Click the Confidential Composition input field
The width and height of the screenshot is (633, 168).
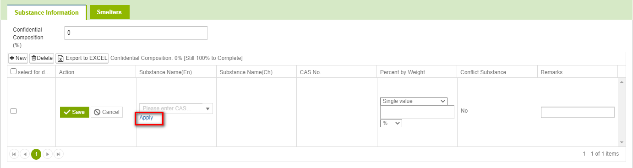click(136, 33)
